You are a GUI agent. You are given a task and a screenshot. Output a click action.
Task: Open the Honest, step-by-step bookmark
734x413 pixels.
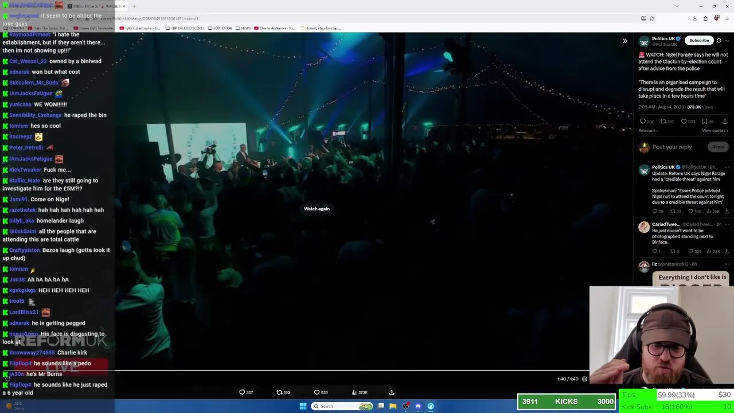pyautogui.click(x=320, y=28)
